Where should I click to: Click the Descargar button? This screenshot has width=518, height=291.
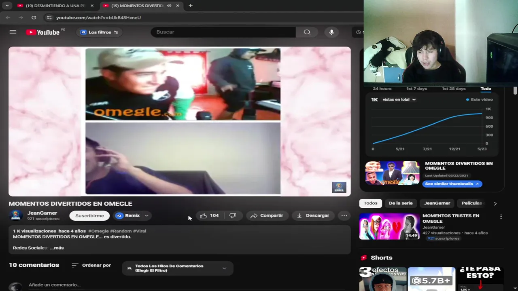(x=313, y=215)
